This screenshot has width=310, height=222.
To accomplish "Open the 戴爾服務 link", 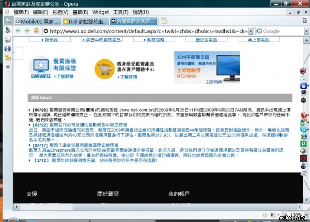I will pos(154,40).
